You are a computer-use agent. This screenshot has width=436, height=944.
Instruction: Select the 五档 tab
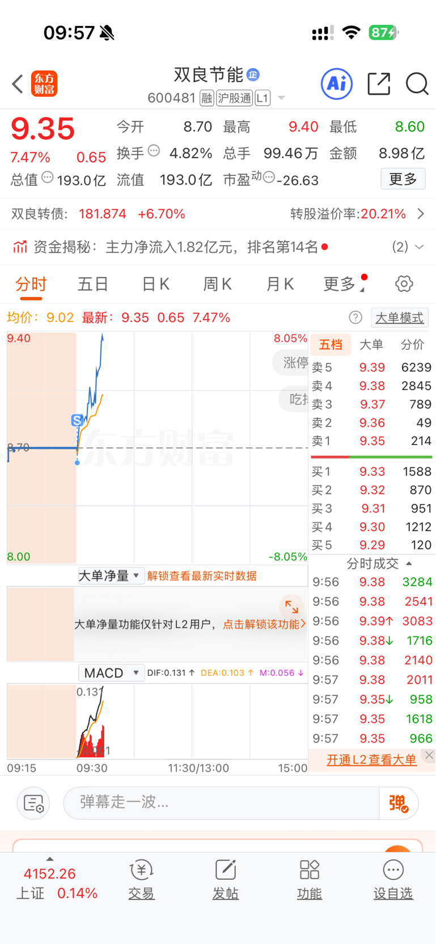pyautogui.click(x=331, y=345)
